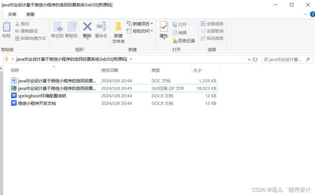Screen dimensions: 315x195
Task: Sort by Name (名称) column header
Action: coord(15,70)
